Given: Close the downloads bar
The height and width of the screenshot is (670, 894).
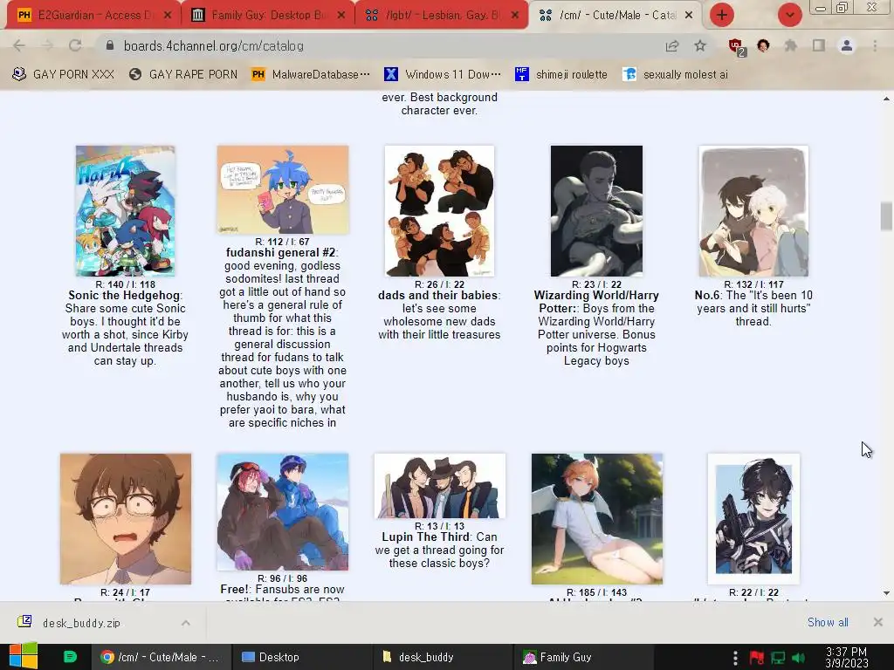Looking at the screenshot, I should coord(878,622).
